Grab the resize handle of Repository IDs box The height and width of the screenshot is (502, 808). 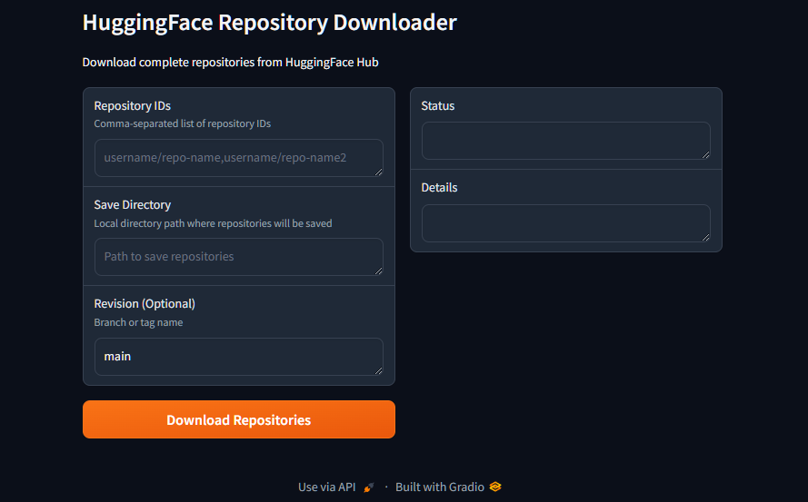379,172
